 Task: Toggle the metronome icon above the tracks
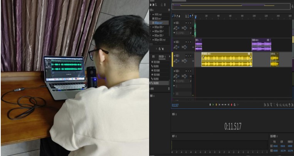(186, 16)
